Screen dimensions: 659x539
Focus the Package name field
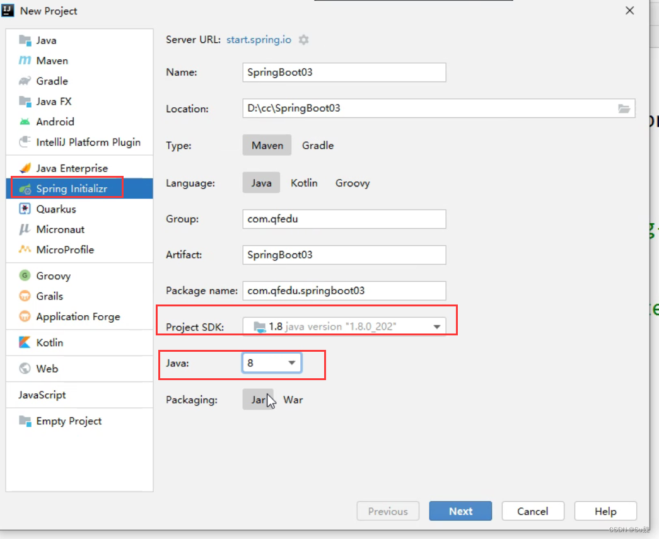[x=344, y=291]
